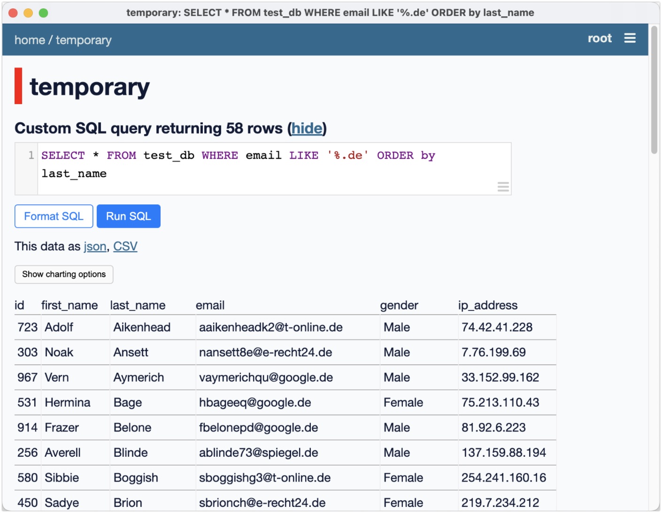Screen dimensions: 662x513
Task: Click the first_name column header
Action: pyautogui.click(x=69, y=305)
